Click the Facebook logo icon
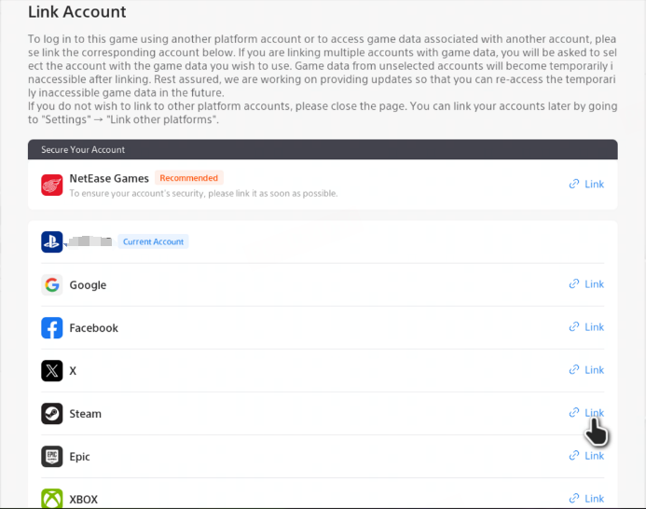This screenshot has height=509, width=646. point(52,328)
